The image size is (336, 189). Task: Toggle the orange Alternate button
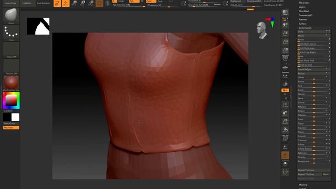(x=11, y=128)
